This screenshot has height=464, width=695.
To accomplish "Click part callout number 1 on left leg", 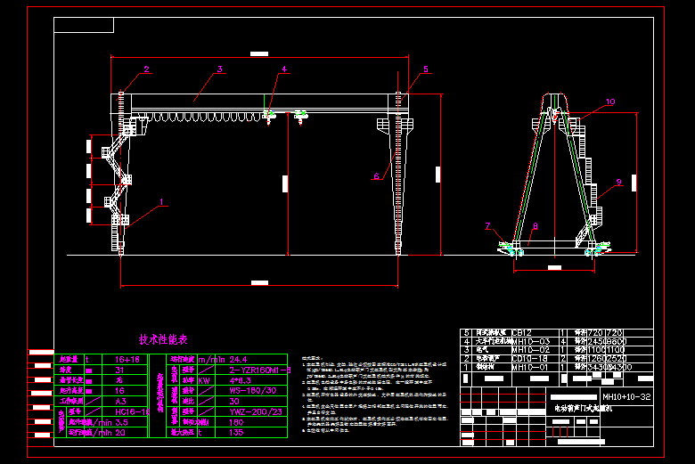I will [163, 202].
